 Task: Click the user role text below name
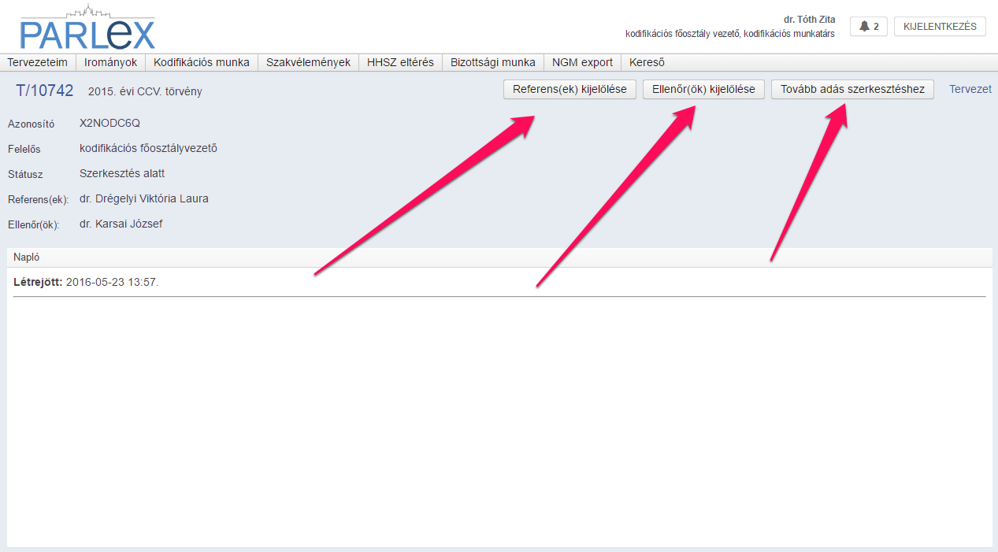[730, 34]
